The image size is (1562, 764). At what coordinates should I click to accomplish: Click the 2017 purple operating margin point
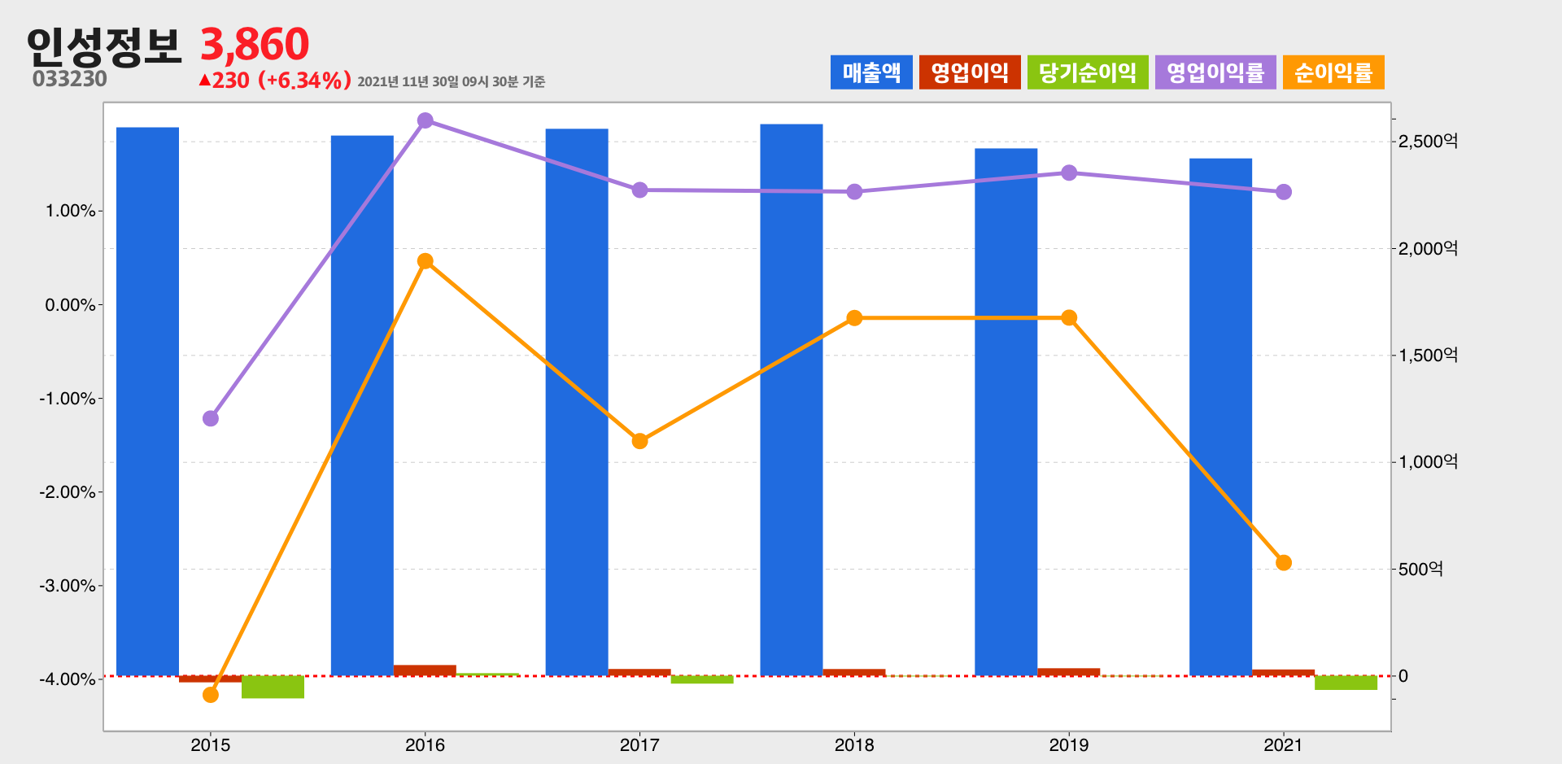tap(639, 190)
